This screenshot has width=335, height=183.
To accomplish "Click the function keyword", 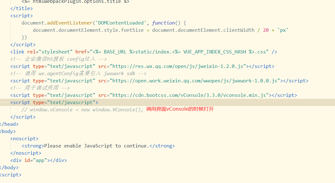I will [x=164, y=23].
